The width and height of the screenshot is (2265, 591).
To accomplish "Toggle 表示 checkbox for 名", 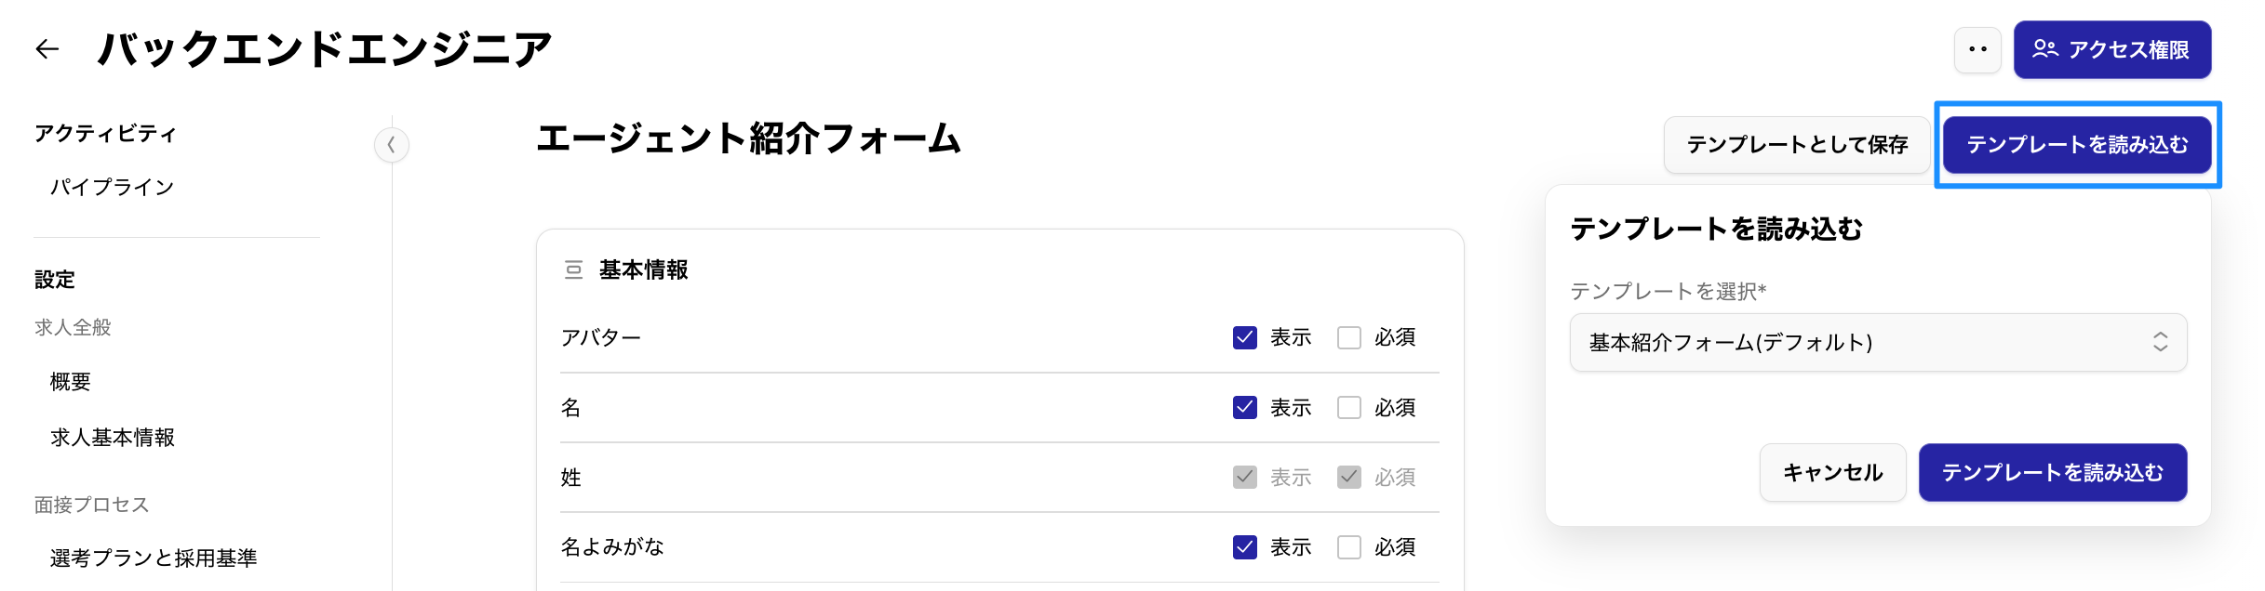I will tap(1244, 408).
